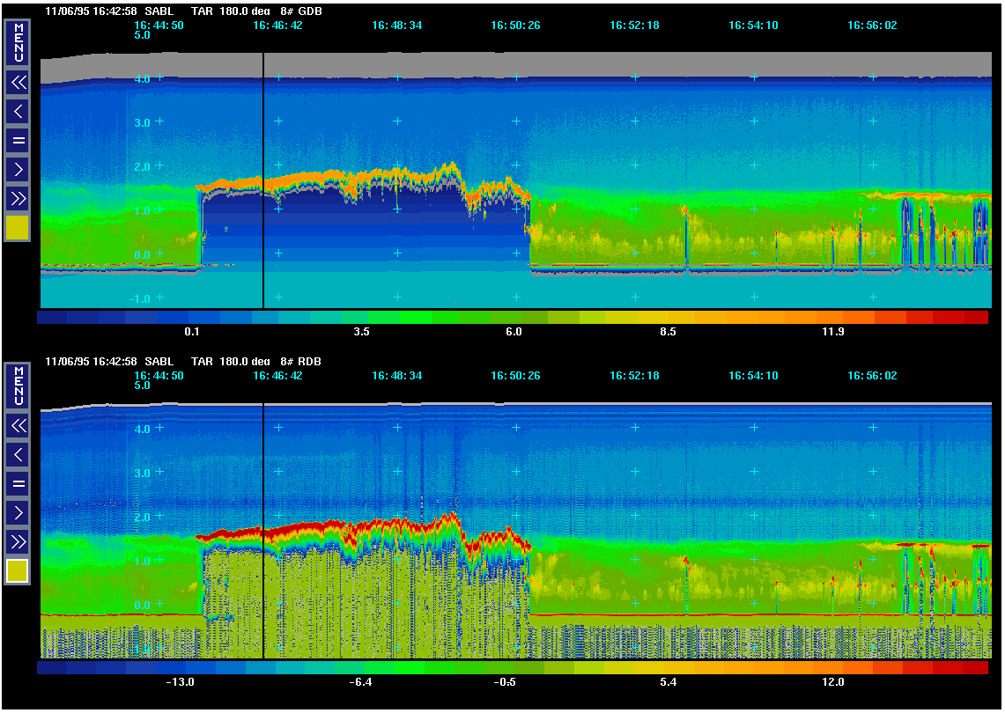This screenshot has height=713, width=1005.
Task: Click the double-right fast-forward arrow in the top panel
Action: pyautogui.click(x=18, y=198)
